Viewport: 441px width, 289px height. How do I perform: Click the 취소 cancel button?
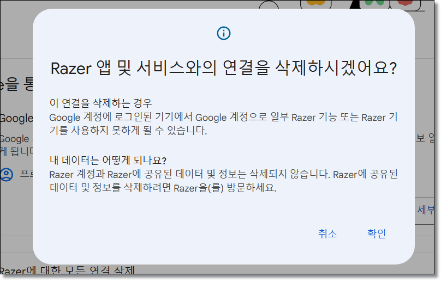(x=327, y=233)
